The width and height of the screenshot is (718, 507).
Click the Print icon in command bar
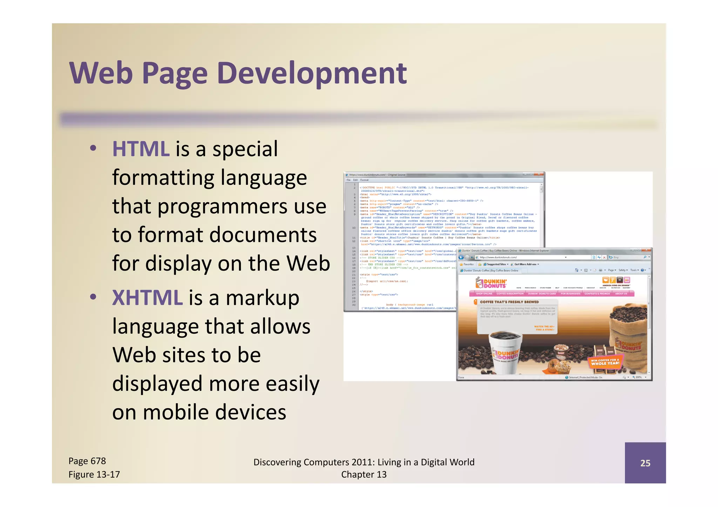pyautogui.click(x=601, y=270)
